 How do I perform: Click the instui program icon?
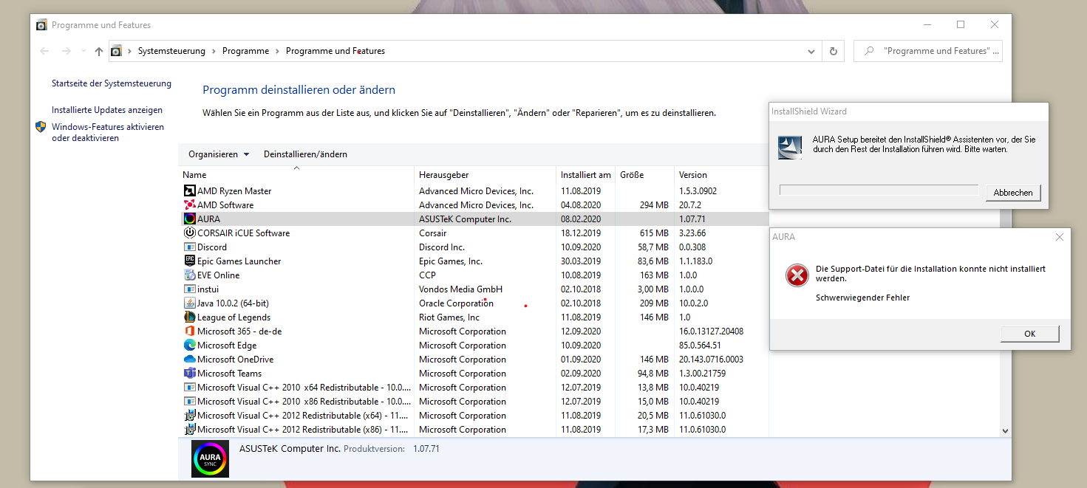pyautogui.click(x=189, y=289)
